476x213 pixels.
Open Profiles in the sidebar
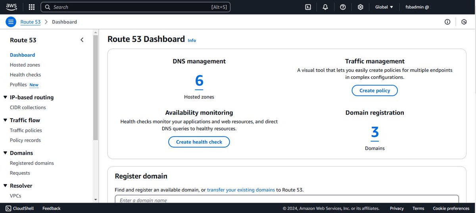[x=18, y=84]
